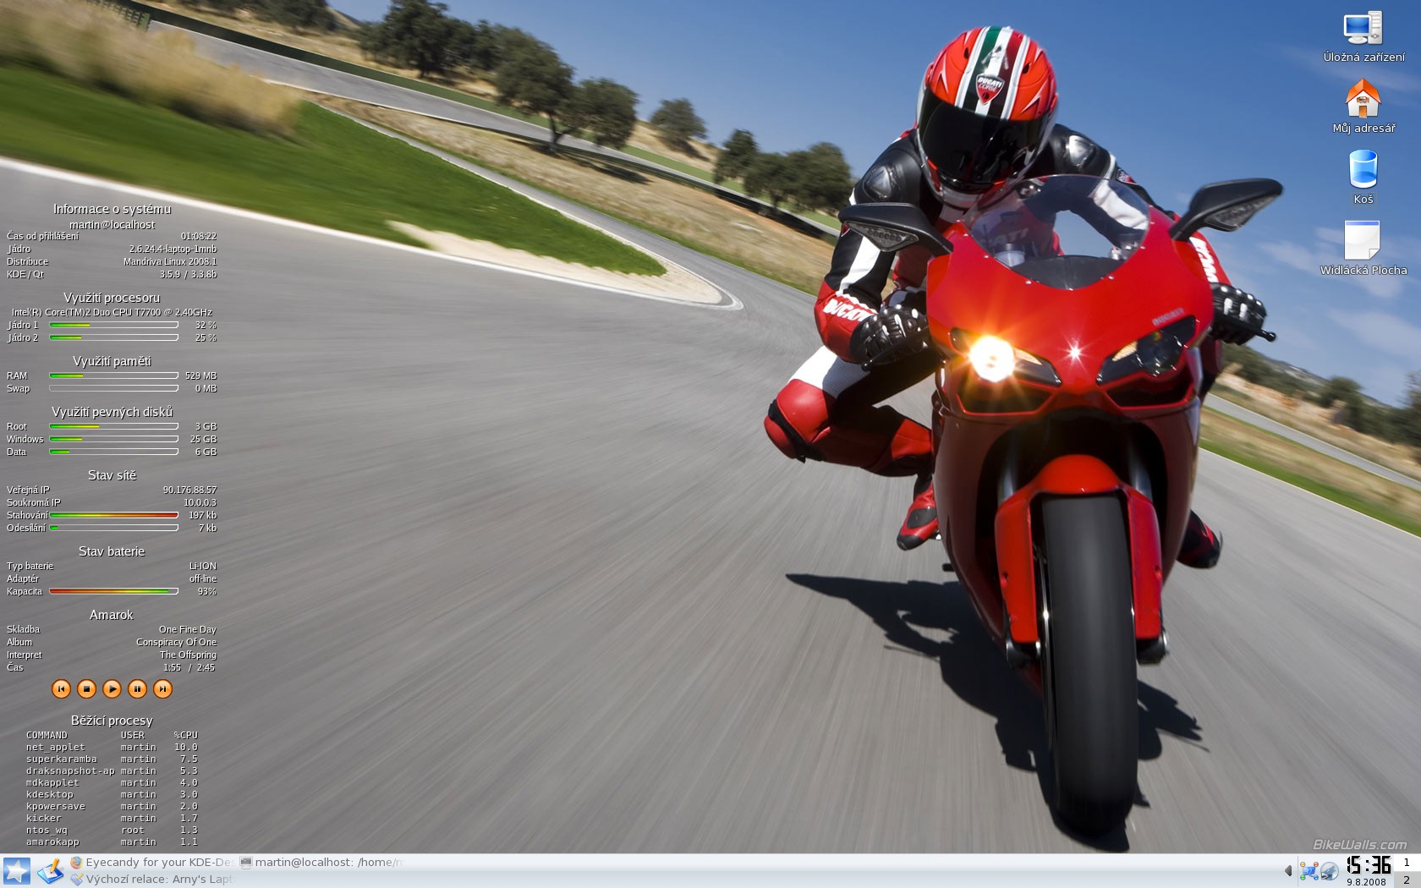Expand hidden system tray icons arrow
Image resolution: width=1421 pixels, height=888 pixels.
coord(1288,871)
